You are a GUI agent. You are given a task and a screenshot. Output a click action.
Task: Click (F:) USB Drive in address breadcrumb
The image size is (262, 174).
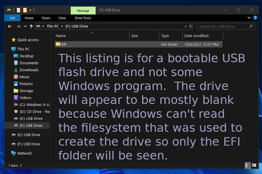point(77,26)
